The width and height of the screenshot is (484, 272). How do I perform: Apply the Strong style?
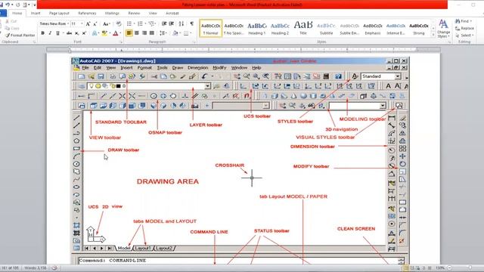pyautogui.click(x=419, y=29)
